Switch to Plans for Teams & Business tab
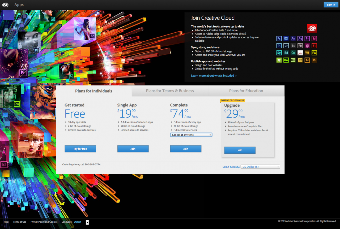The image size is (340, 229). 170,91
